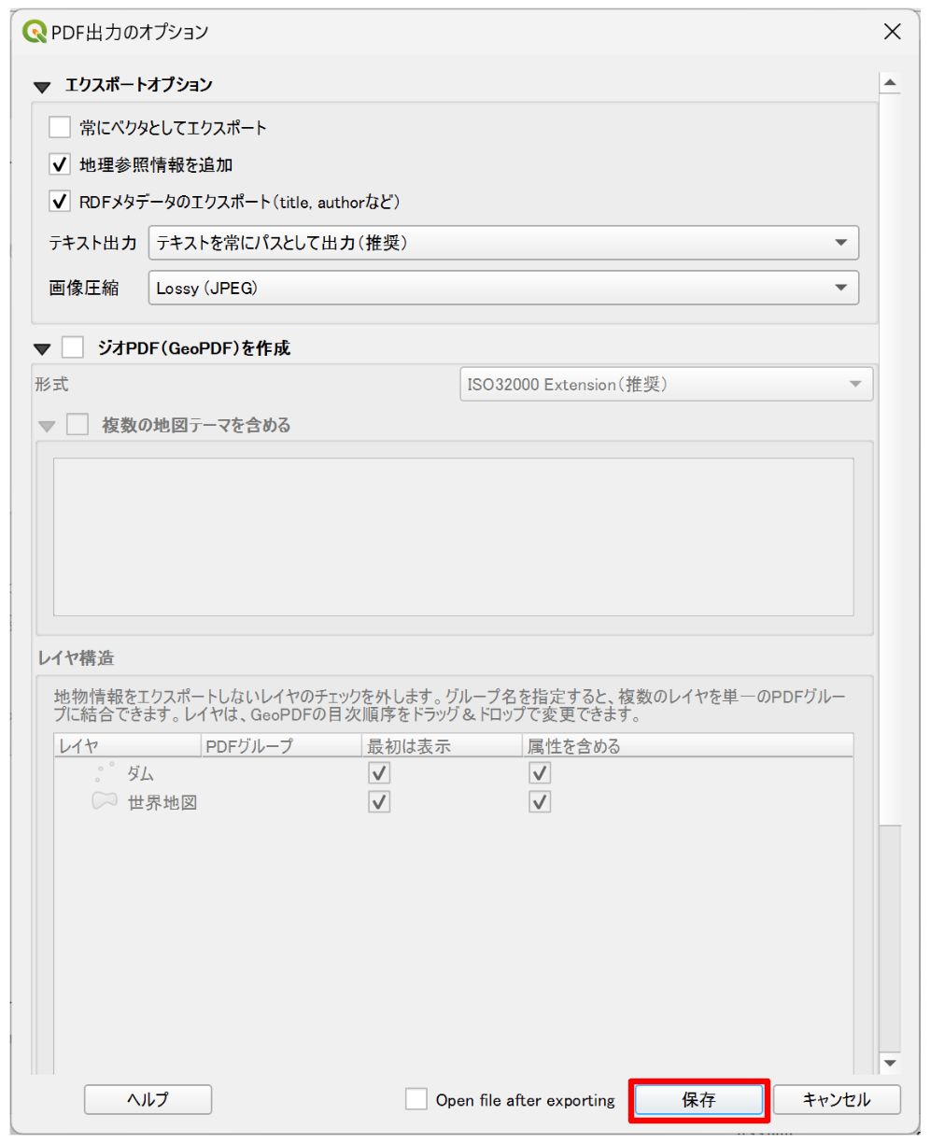Select the ダム layer row name
The image size is (930, 1143).
pyautogui.click(x=141, y=773)
